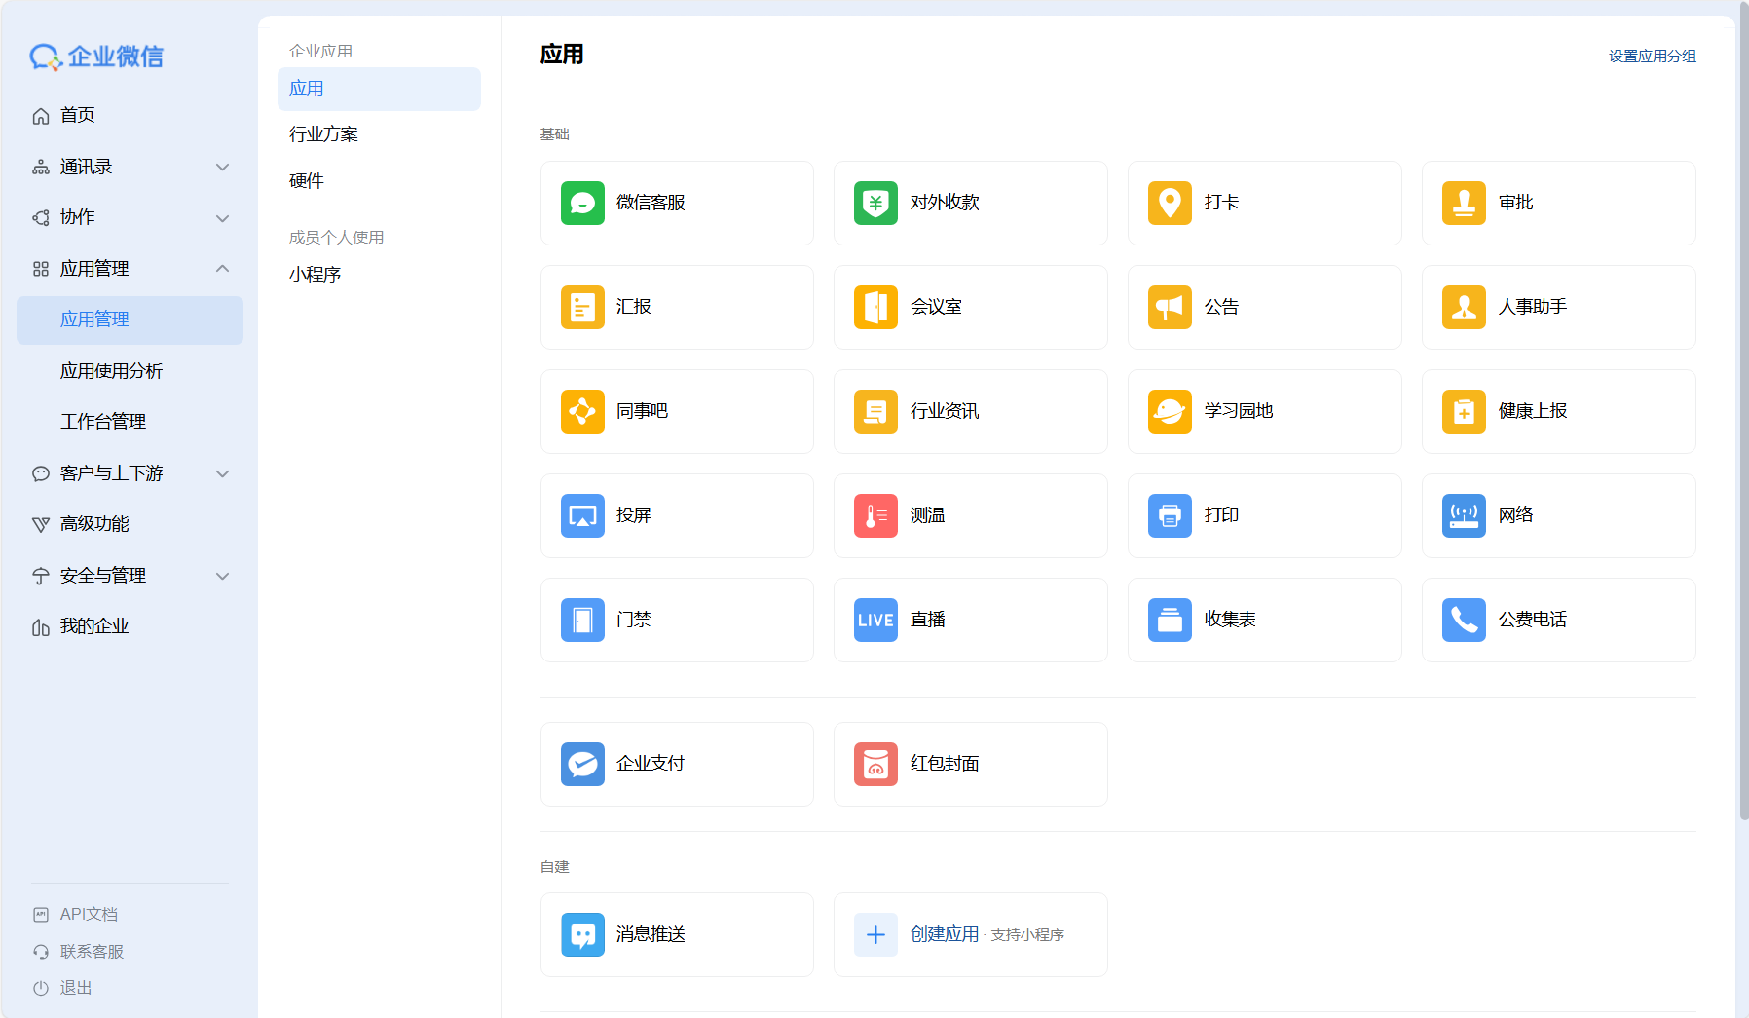
Task: Open the API文档 link
Action: (88, 914)
